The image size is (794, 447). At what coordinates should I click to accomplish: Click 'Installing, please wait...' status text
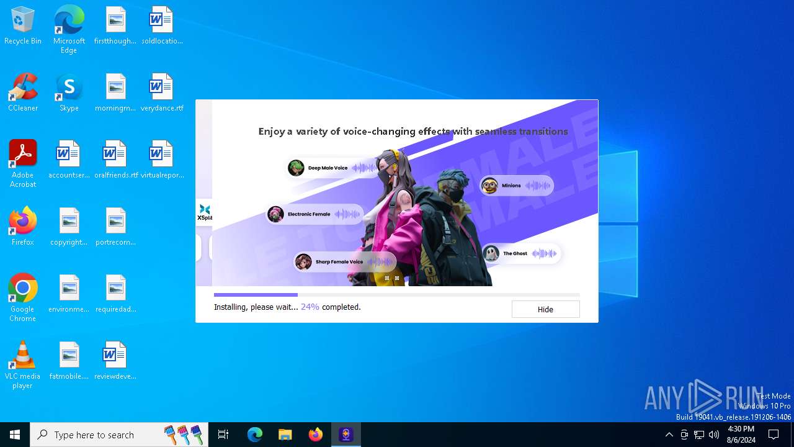[x=256, y=307]
